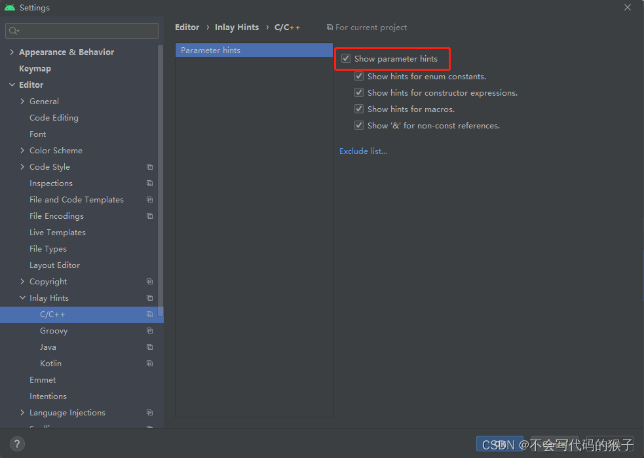Select Java under Inlay Hints
Image resolution: width=644 pixels, height=458 pixels.
click(48, 347)
